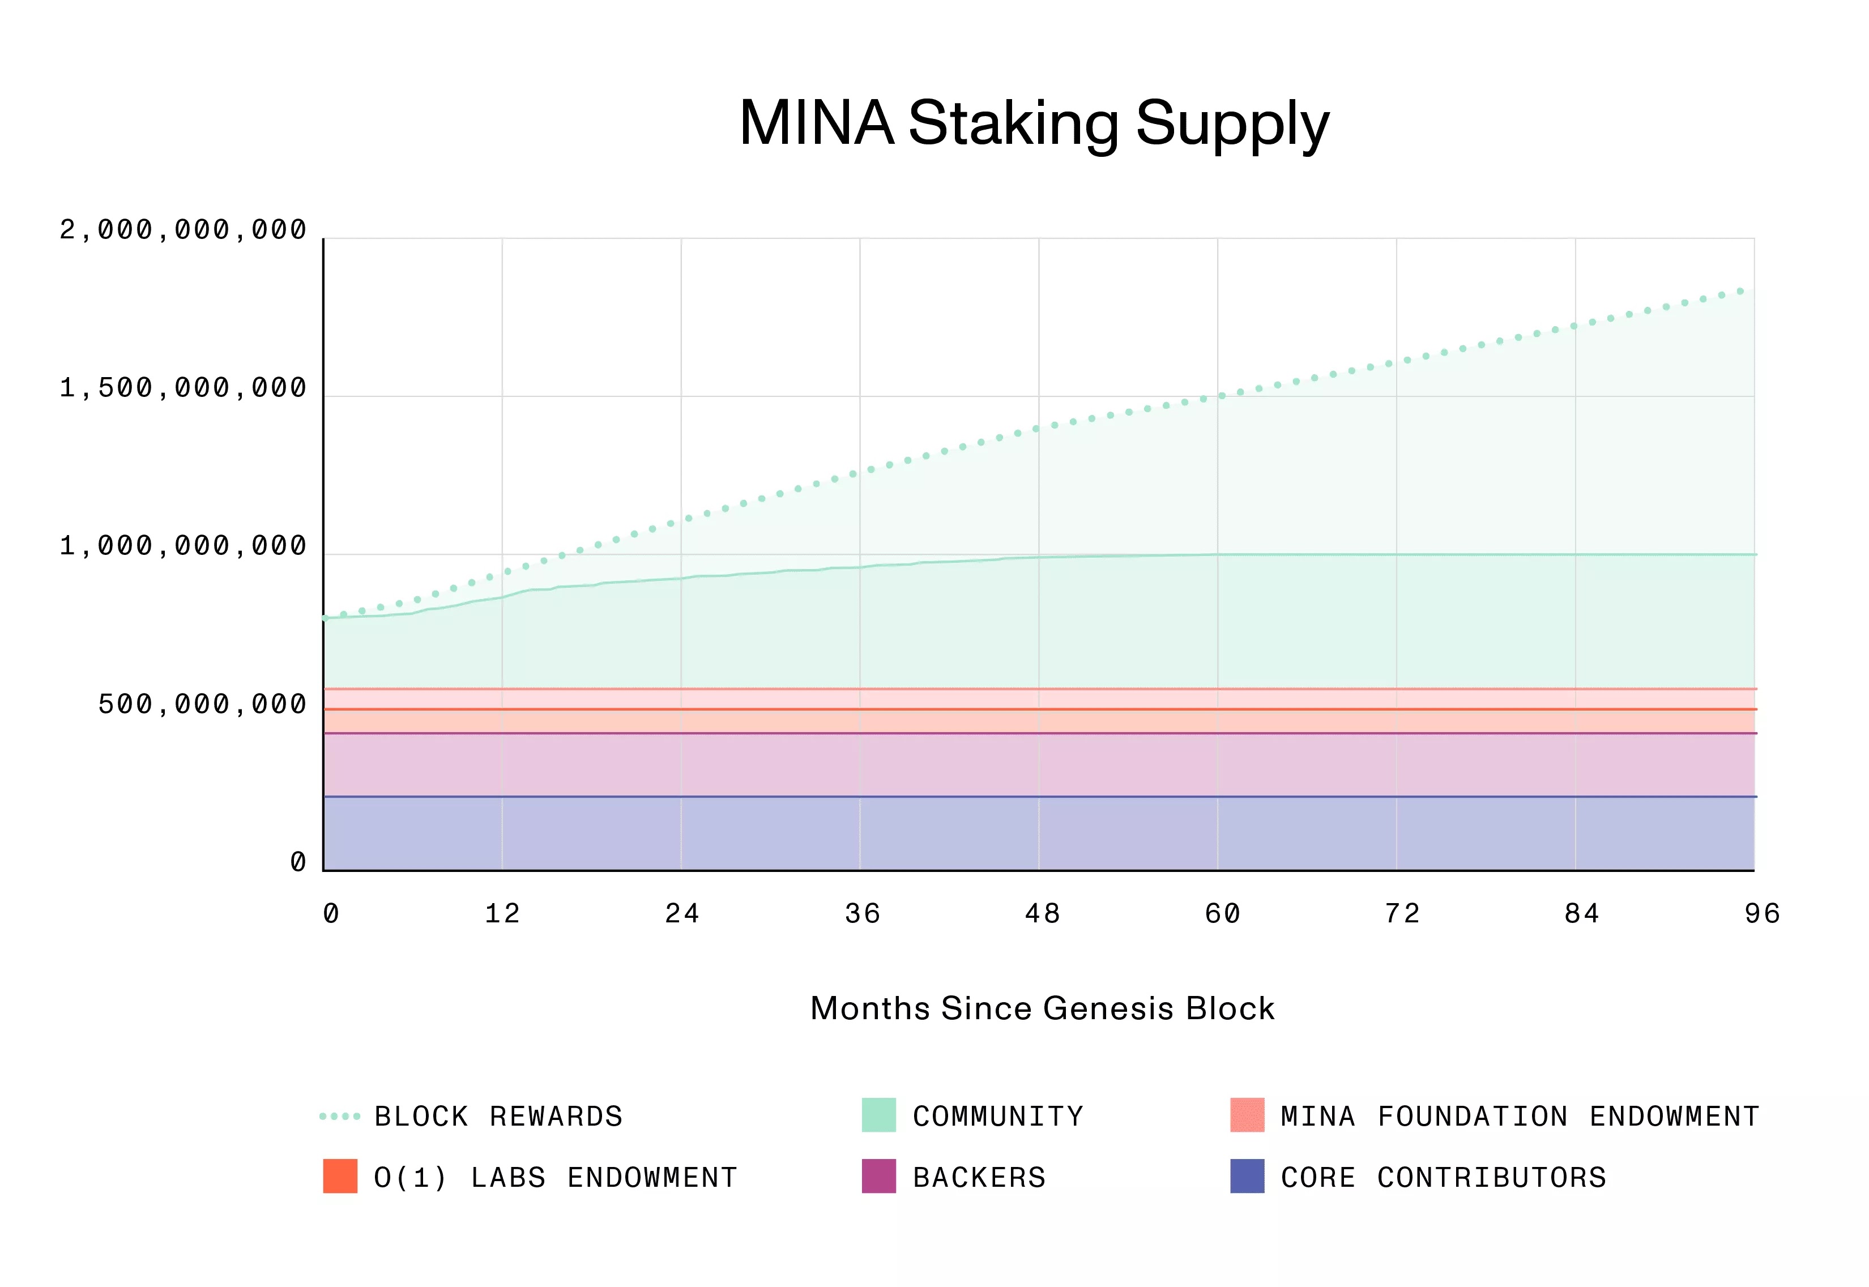Click the Community legend color swatch
1869x1287 pixels.
click(878, 1115)
